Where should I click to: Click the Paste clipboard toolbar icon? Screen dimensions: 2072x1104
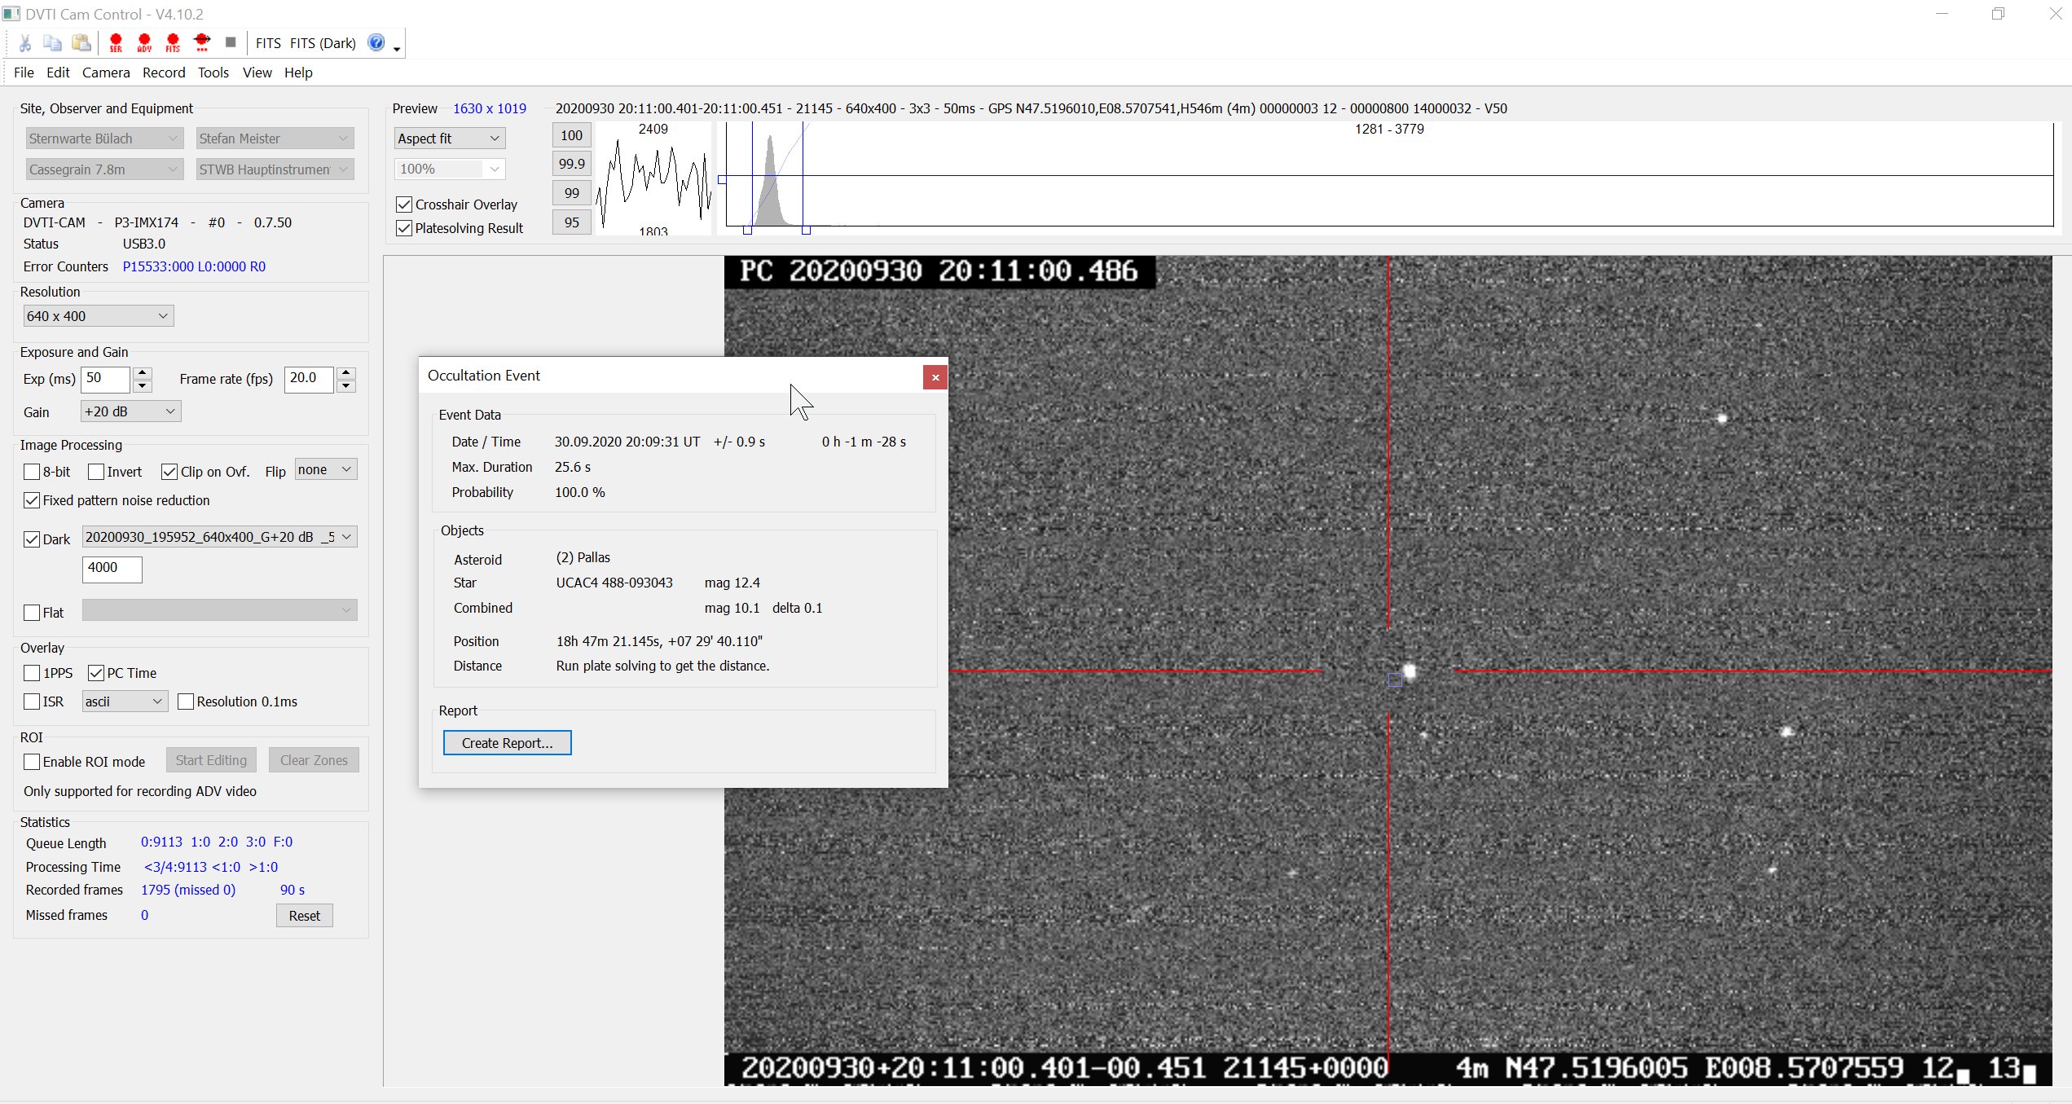81,43
